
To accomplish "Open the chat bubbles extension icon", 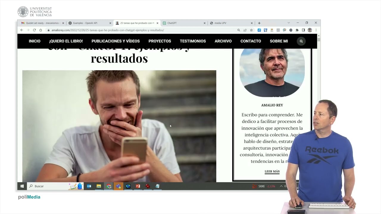I will click(285, 30).
